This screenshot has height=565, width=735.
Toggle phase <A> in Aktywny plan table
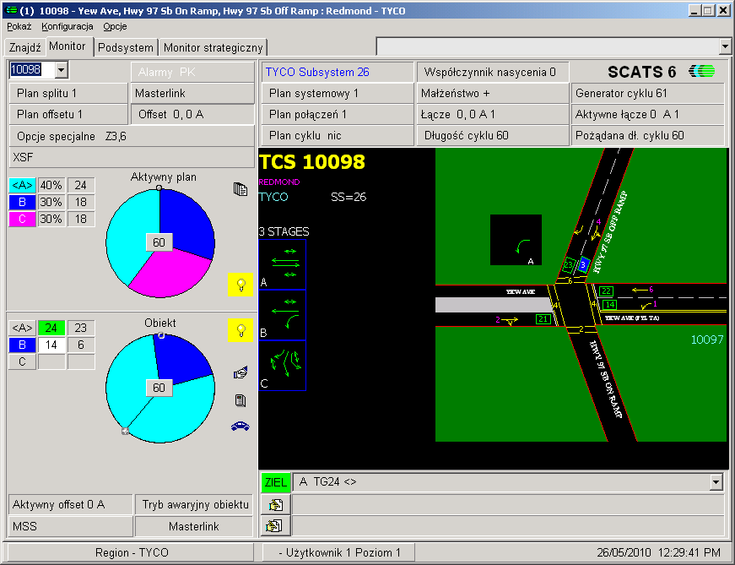[x=22, y=186]
